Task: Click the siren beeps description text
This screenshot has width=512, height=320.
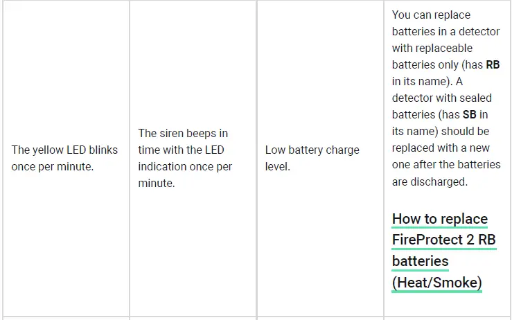Action: tap(184, 158)
